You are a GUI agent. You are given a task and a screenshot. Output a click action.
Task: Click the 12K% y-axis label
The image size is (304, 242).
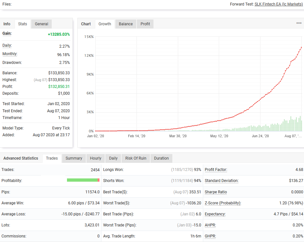pos(89,55)
